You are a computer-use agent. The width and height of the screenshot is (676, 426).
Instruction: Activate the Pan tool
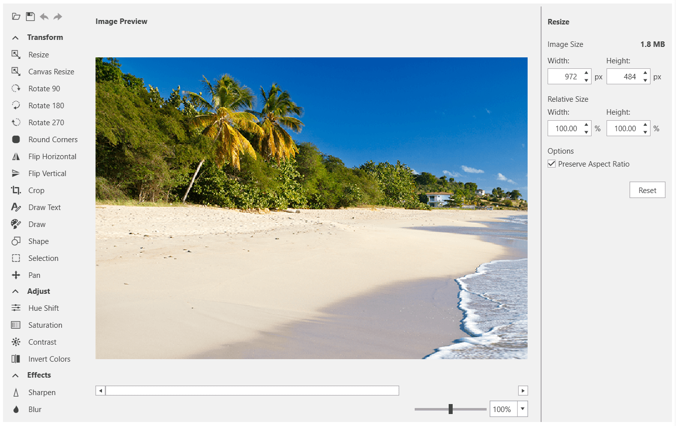pos(33,275)
